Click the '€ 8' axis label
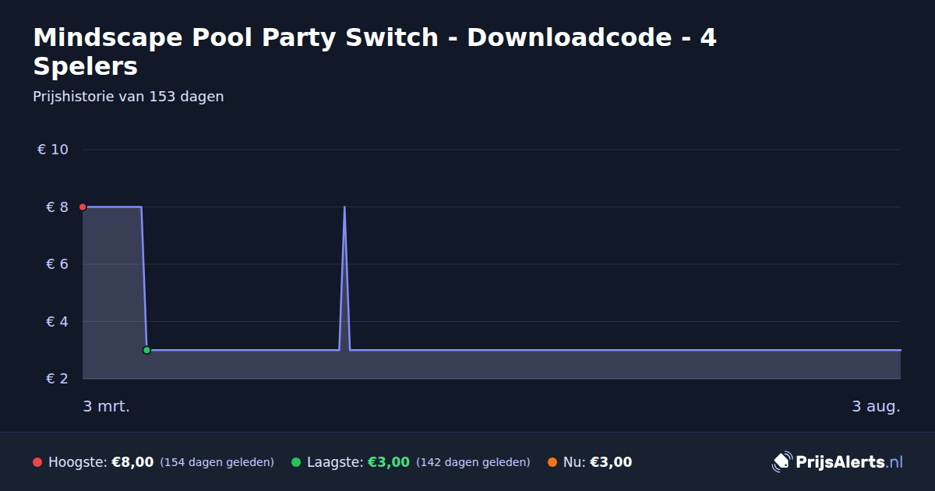Viewport: 935px width, 491px height. click(x=58, y=207)
